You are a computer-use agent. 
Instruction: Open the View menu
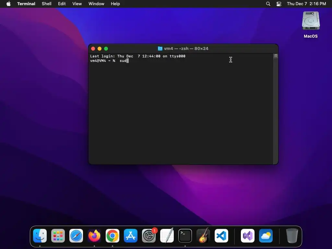coord(77,4)
